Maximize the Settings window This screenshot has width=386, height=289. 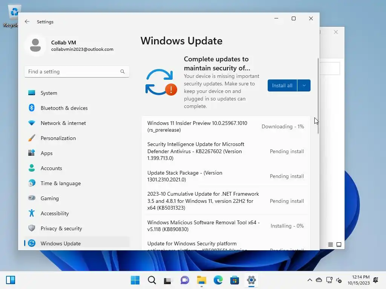293,18
